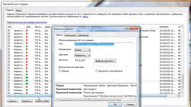Click the Удалить (Del) button

click(x=42, y=101)
